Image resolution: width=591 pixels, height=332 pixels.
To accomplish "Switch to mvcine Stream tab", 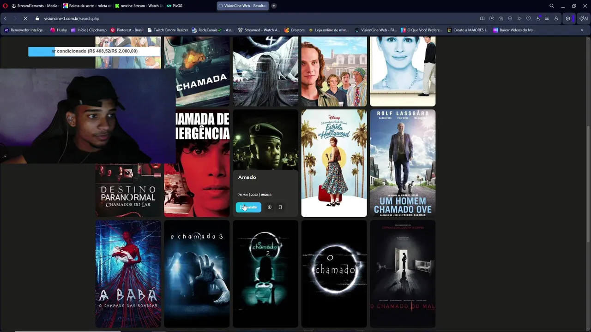I will (x=139, y=6).
